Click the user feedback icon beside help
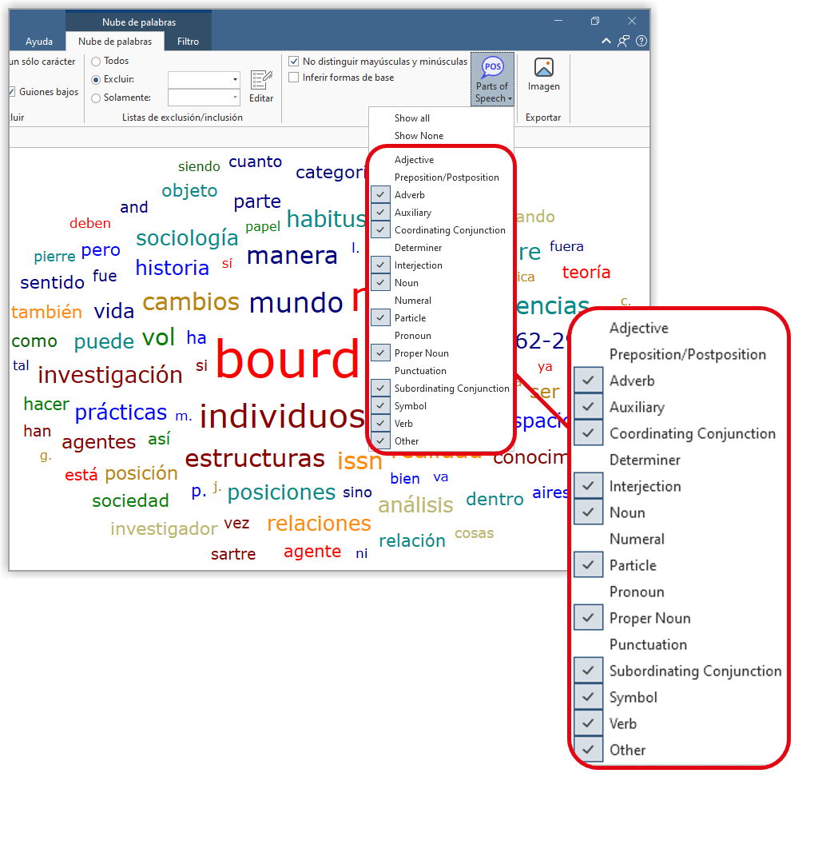Image resolution: width=834 pixels, height=853 pixels. point(624,42)
